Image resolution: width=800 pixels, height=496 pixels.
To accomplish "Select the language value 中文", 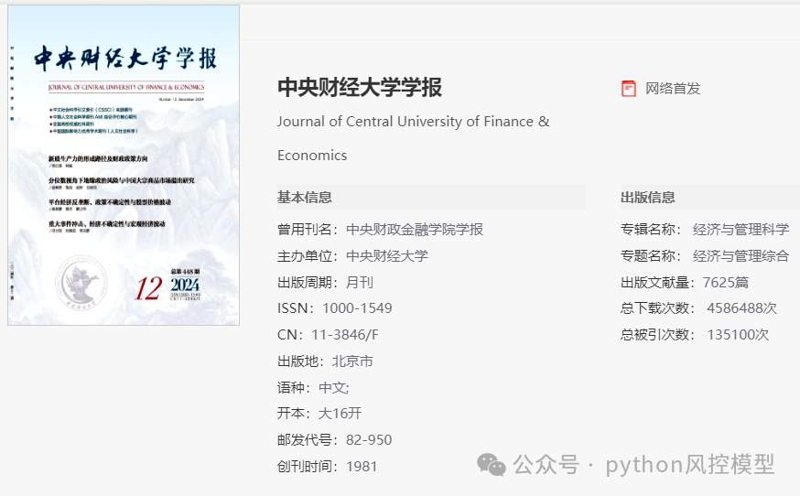I will pyautogui.click(x=332, y=388).
